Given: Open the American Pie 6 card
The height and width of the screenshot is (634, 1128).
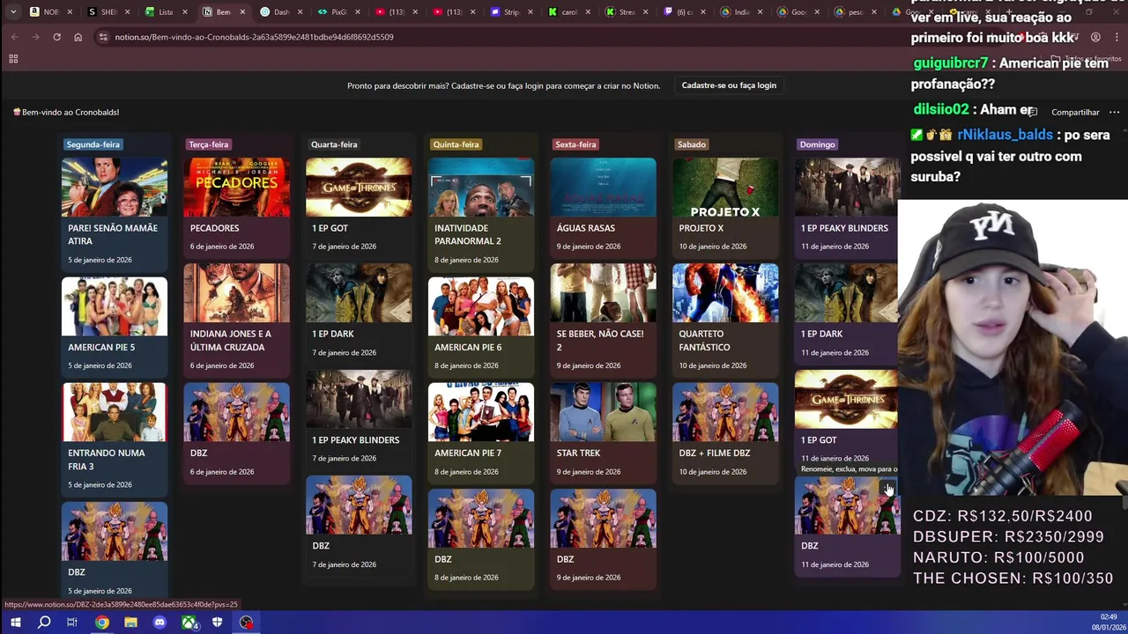Looking at the screenshot, I should (x=480, y=327).
